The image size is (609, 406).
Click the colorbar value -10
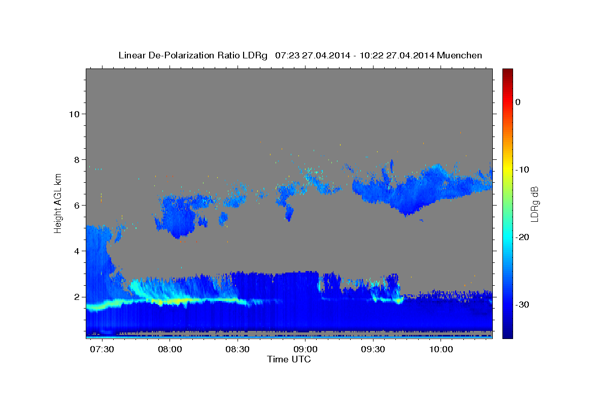tap(523, 170)
